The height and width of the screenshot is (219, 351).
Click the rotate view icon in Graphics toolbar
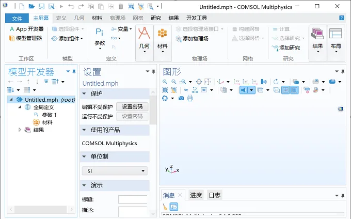(x=276, y=82)
